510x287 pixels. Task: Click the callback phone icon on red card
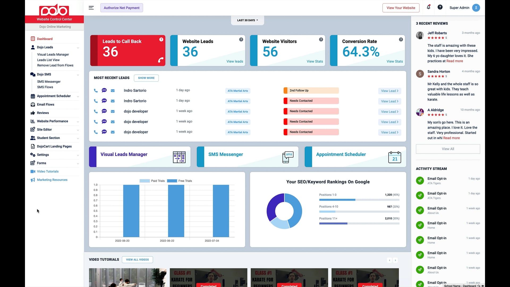[x=161, y=60]
